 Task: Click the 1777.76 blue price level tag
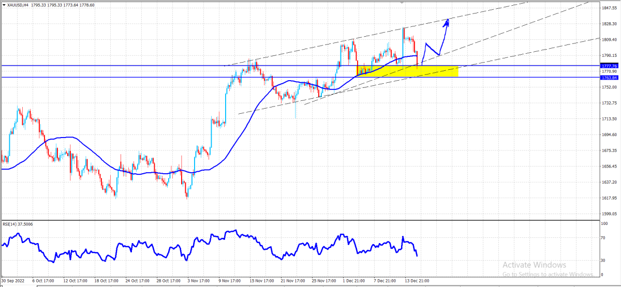(609, 66)
